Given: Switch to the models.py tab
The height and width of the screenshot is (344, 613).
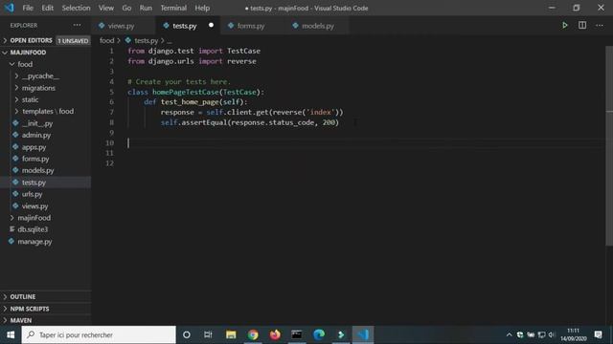Looking at the screenshot, I should point(317,26).
